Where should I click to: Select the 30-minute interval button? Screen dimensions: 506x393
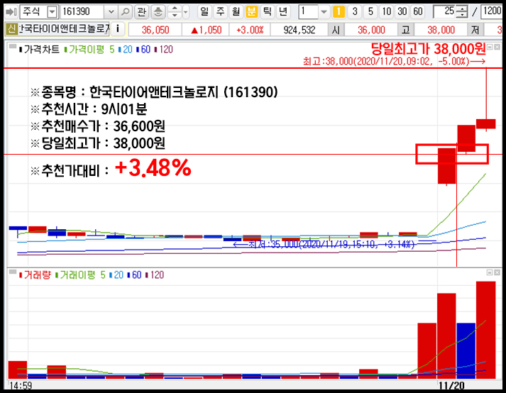(x=402, y=12)
